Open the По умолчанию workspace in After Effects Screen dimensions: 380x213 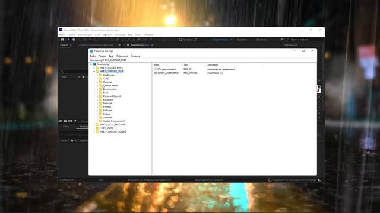coord(220,40)
